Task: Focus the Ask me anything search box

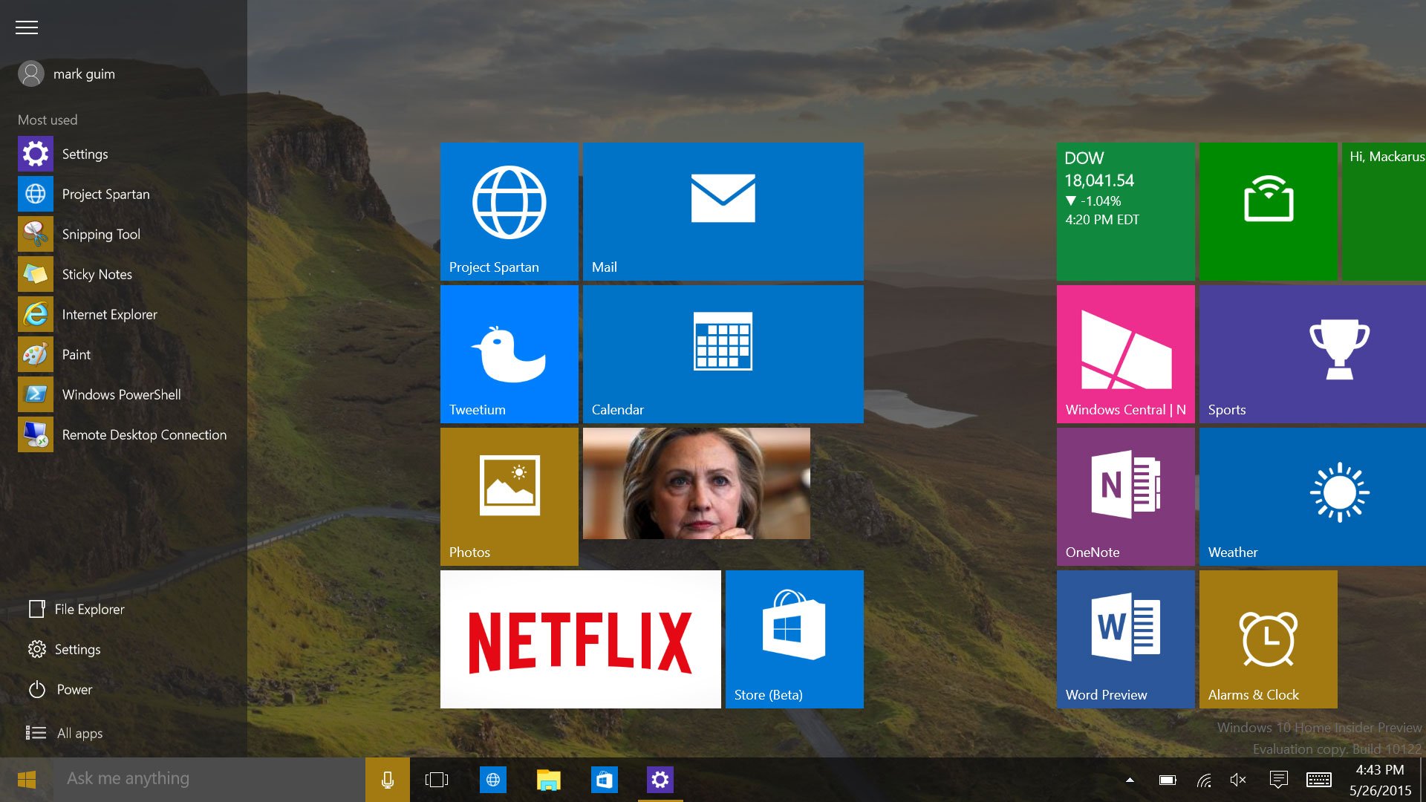Action: (209, 780)
